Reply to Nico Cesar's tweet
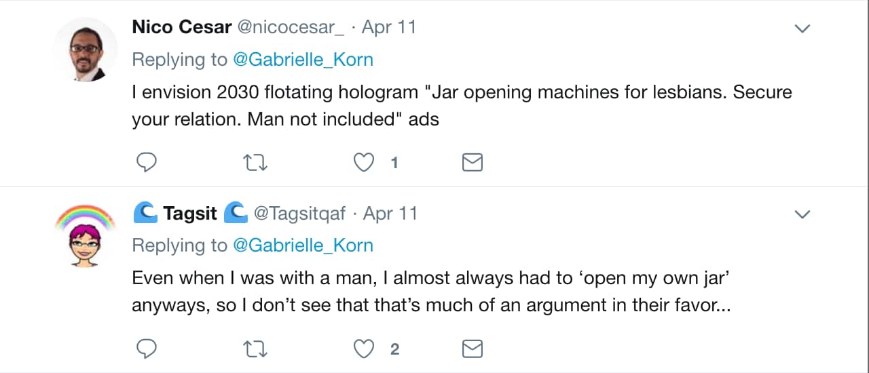 (x=147, y=163)
